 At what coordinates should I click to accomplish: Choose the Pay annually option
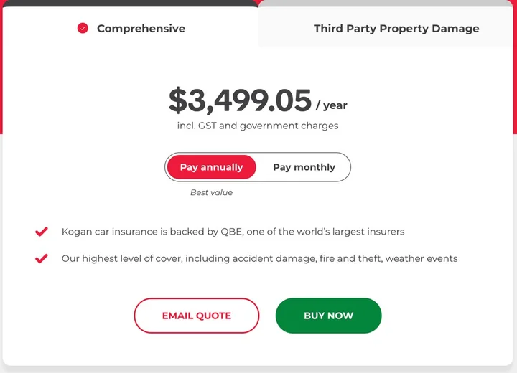(211, 167)
